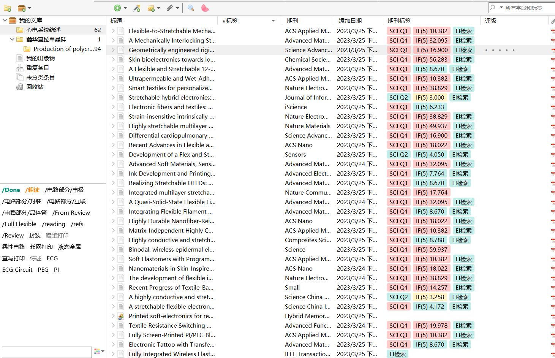Click the search mode magnifier icon
This screenshot has height=358, width=555.
pyautogui.click(x=493, y=8)
